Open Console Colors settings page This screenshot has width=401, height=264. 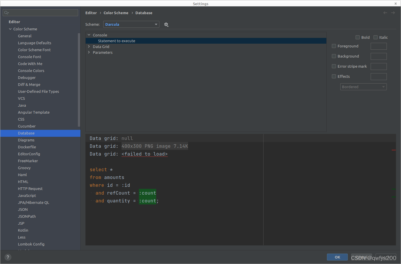[x=31, y=71]
